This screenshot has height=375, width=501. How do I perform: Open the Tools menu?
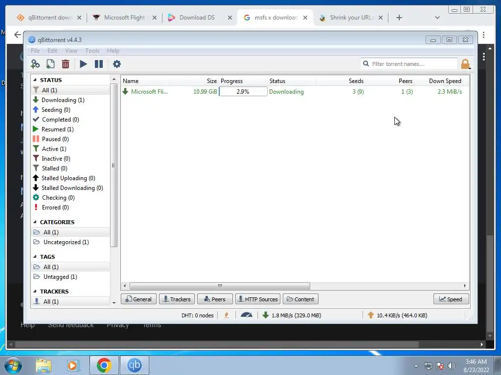pyautogui.click(x=92, y=51)
